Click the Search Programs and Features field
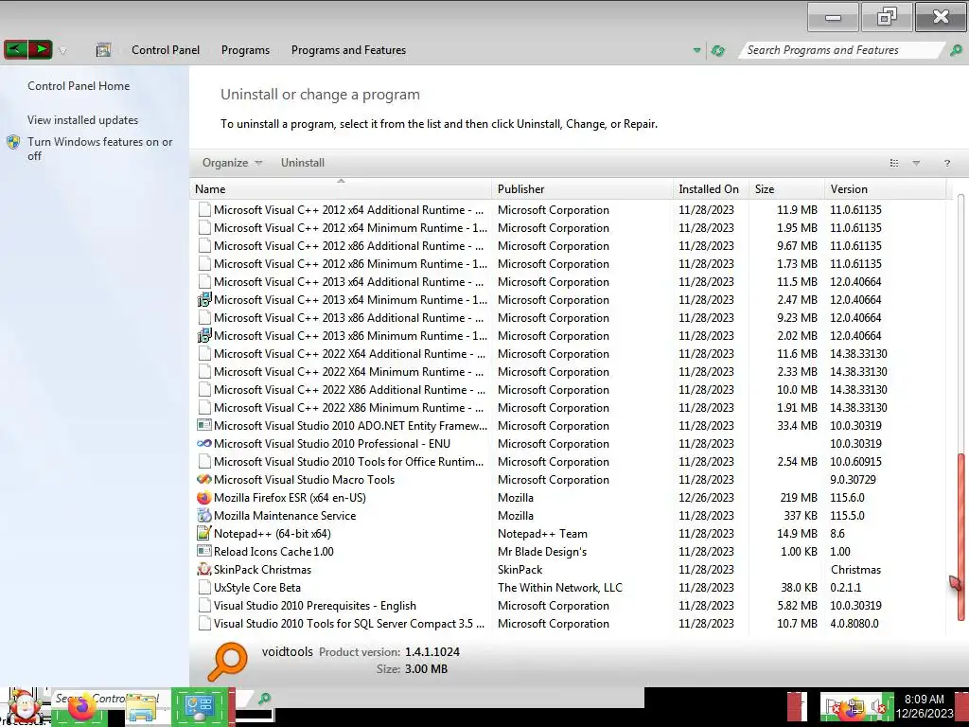Image resolution: width=969 pixels, height=727 pixels. (841, 50)
